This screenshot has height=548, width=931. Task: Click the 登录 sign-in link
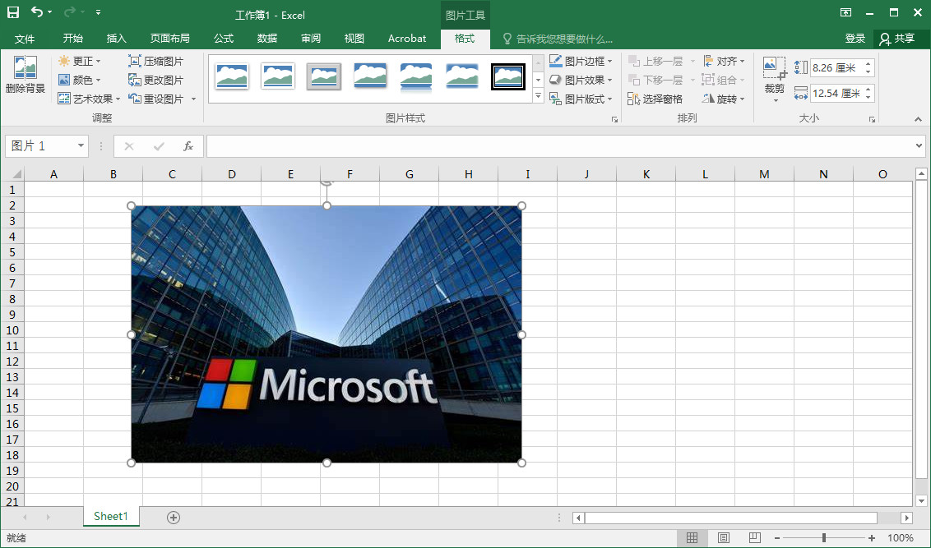point(855,39)
